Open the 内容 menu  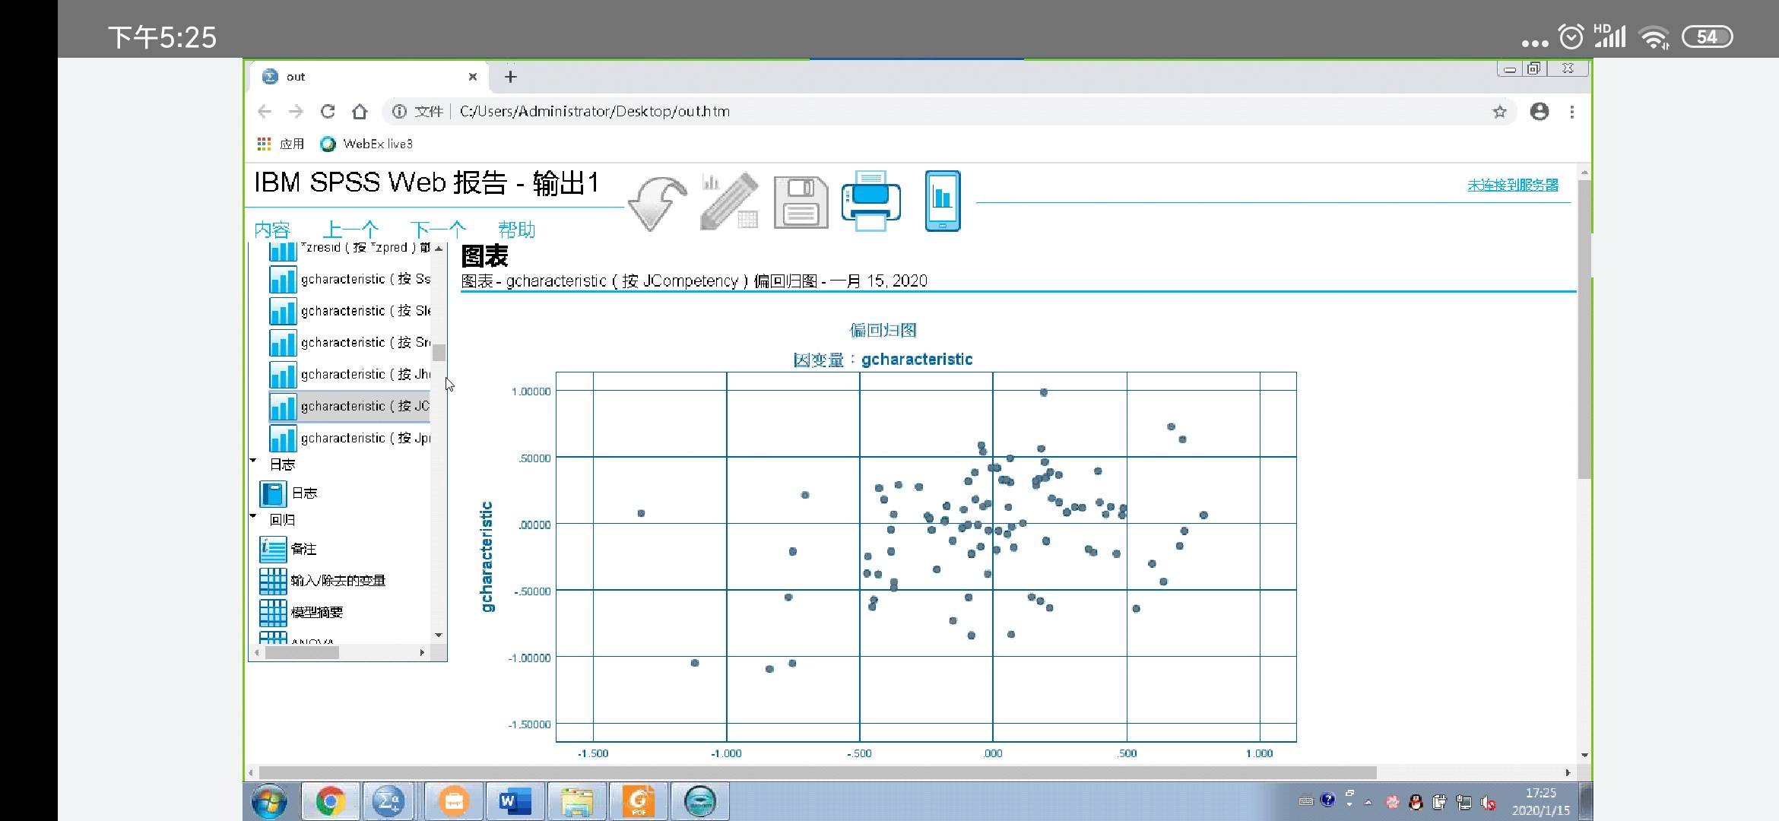click(x=272, y=230)
